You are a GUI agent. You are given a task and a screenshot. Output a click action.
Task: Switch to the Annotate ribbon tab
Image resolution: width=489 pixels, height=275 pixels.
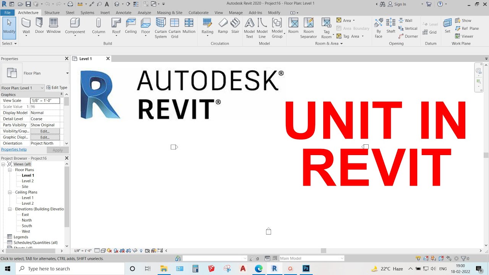click(x=123, y=13)
